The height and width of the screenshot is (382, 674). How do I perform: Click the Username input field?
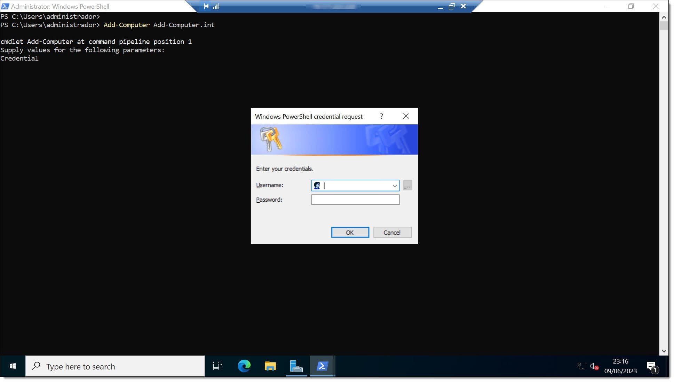[355, 185]
